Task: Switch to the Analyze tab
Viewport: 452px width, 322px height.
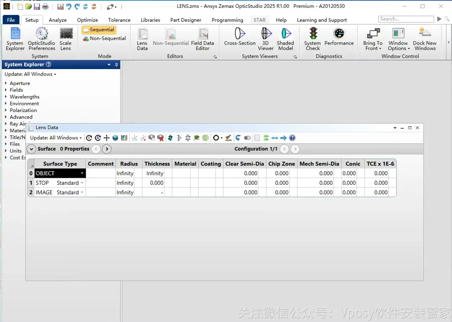Action: [x=58, y=20]
